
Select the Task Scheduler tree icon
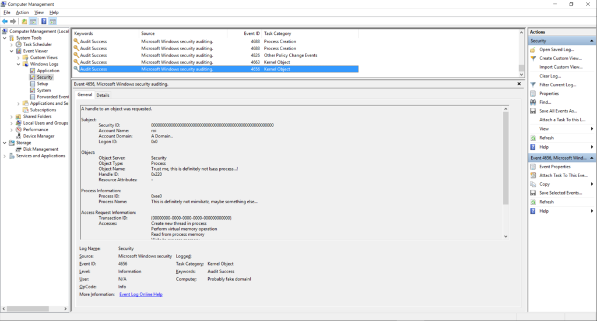point(18,44)
